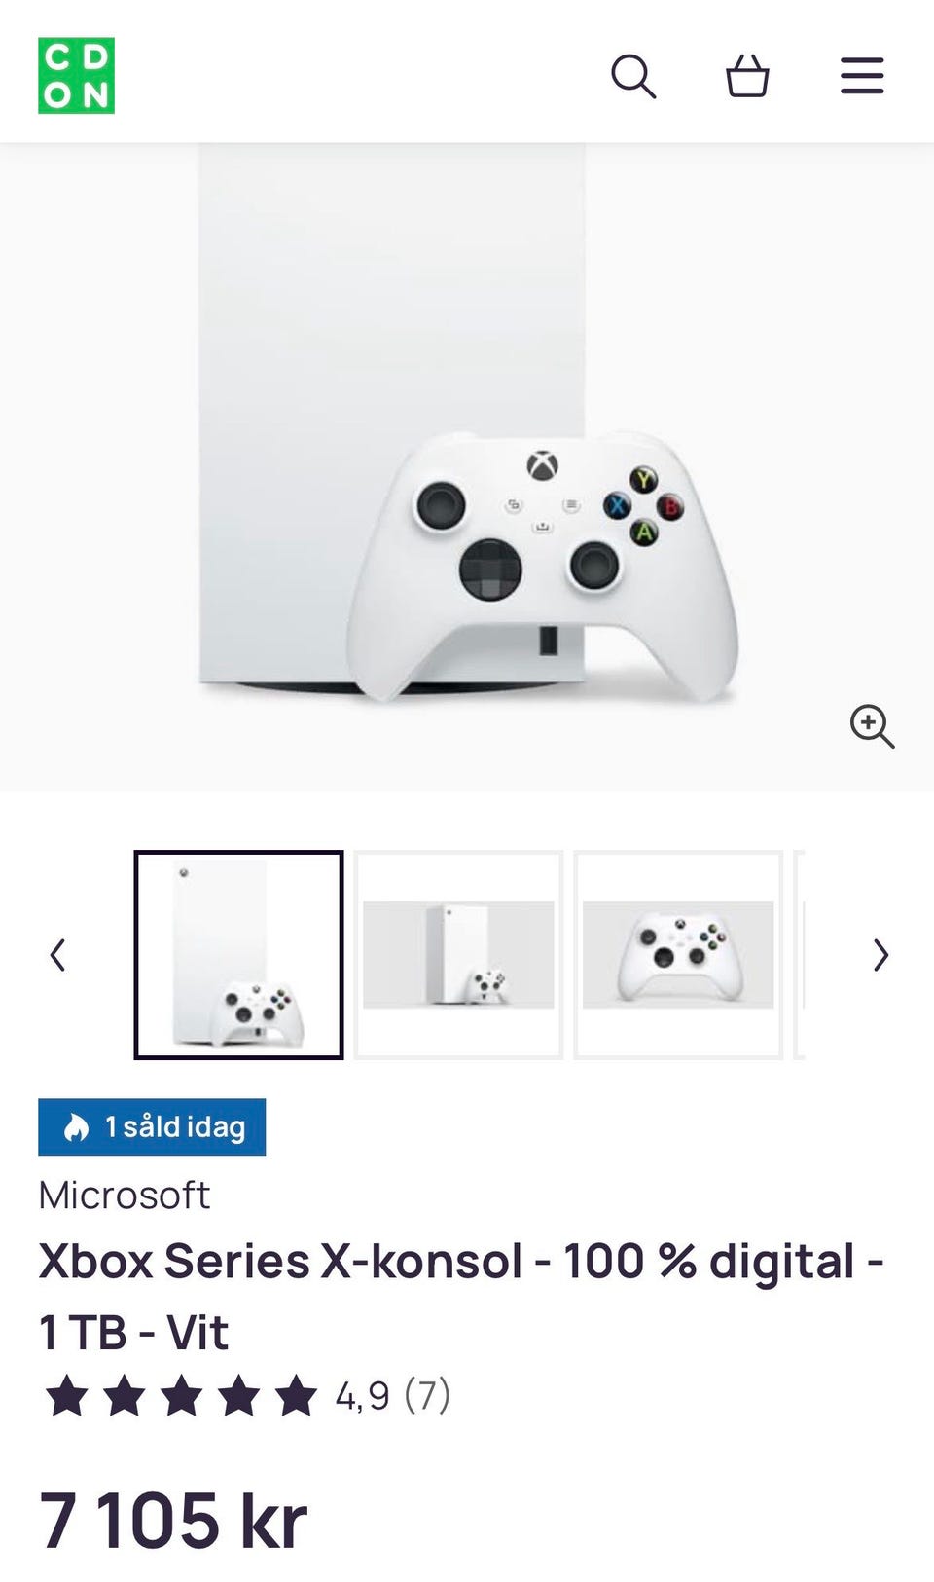The image size is (934, 1582).
Task: Open the search magnifier icon
Action: 633,76
